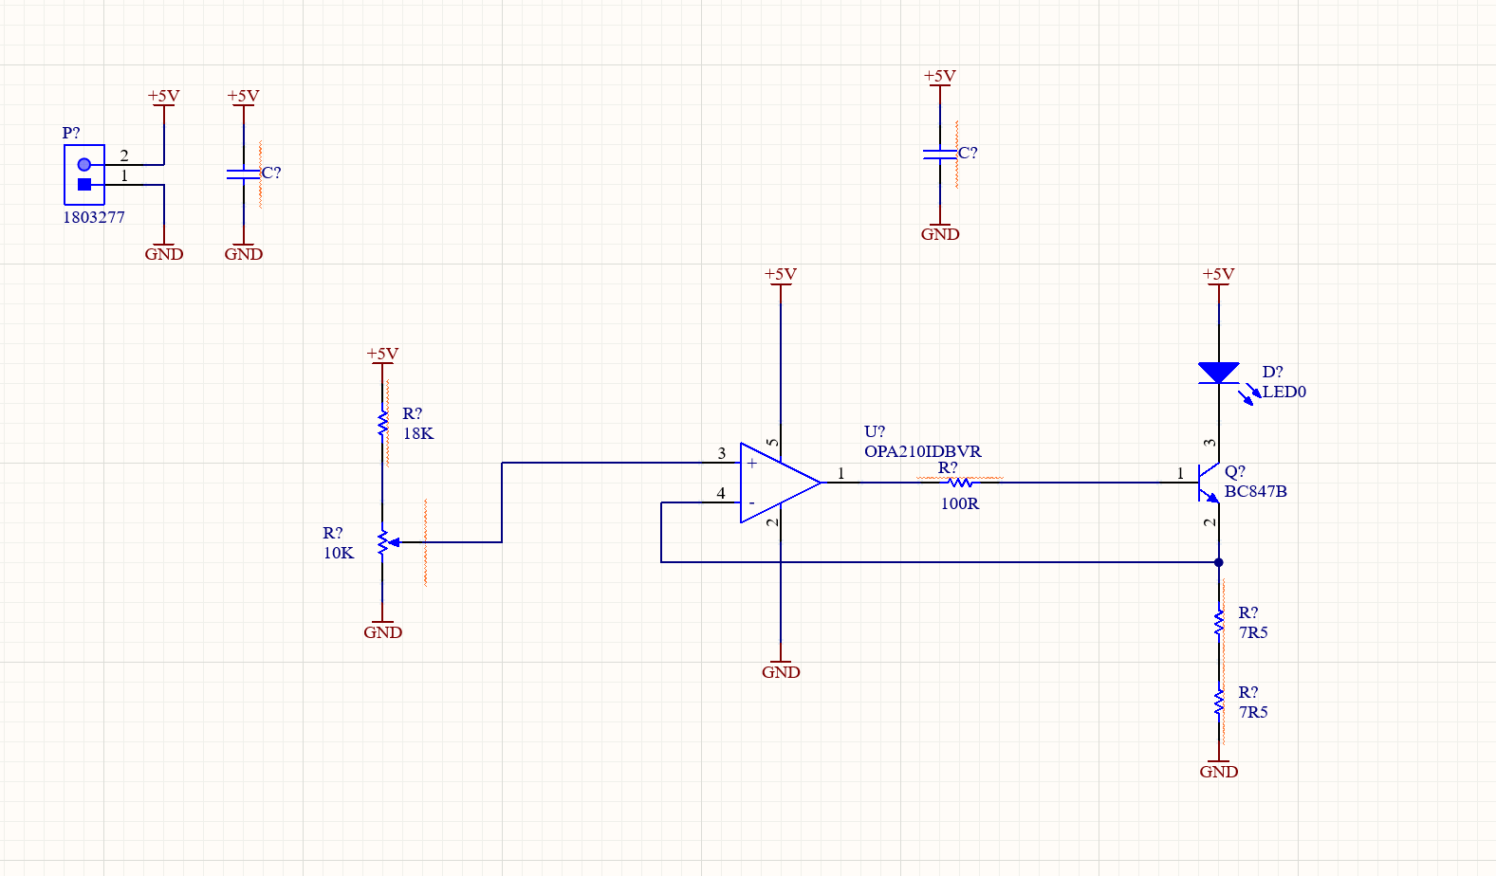Select the lower 7R5 resistor symbol
This screenshot has height=876, width=1496.
(x=1219, y=703)
